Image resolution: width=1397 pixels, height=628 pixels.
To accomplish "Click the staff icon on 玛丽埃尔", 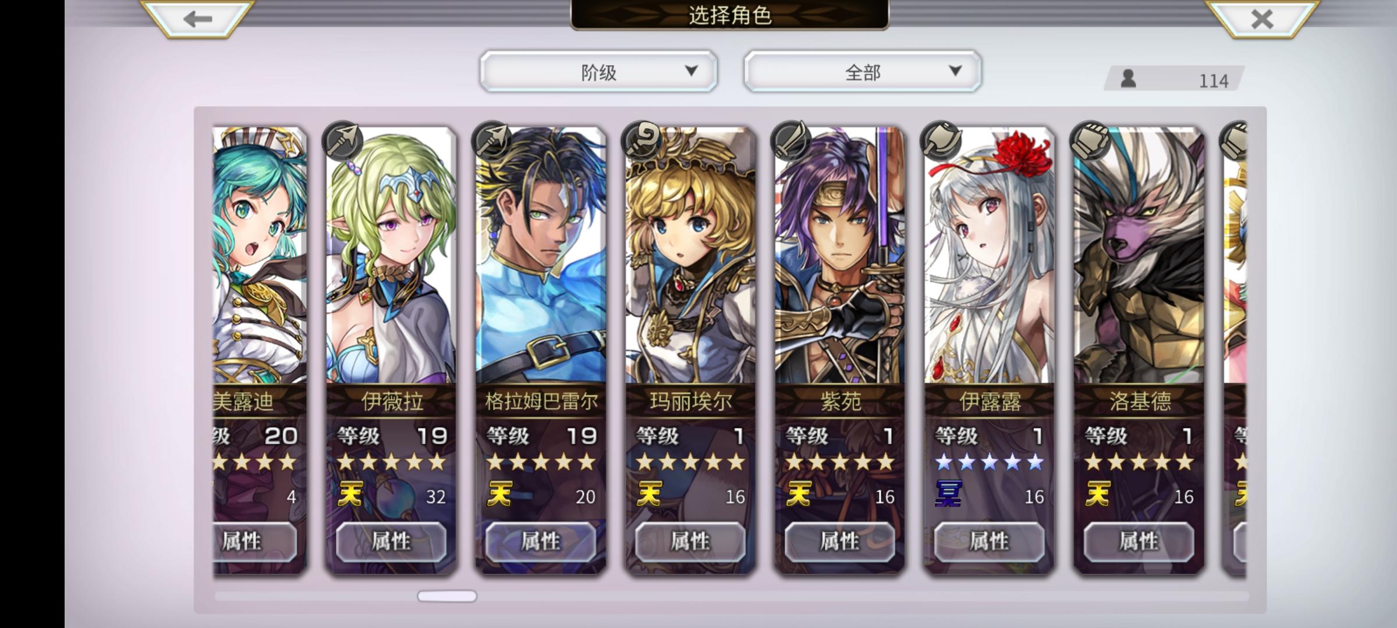I will coord(641,141).
